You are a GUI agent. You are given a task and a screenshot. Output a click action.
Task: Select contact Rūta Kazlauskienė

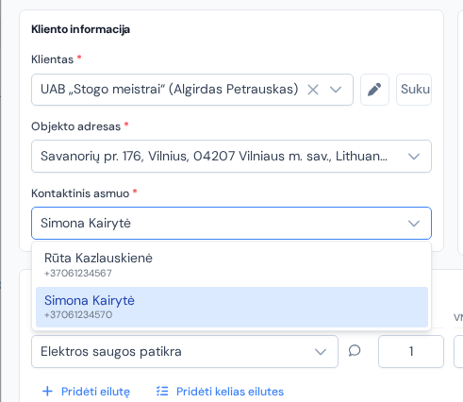[232, 265]
